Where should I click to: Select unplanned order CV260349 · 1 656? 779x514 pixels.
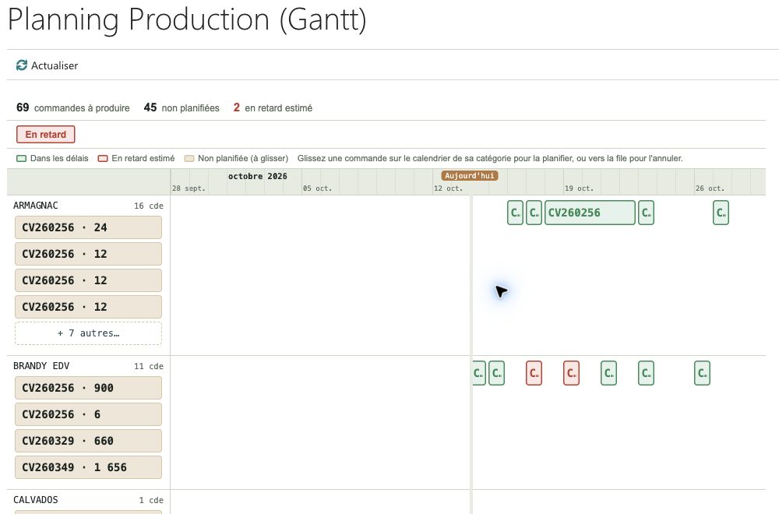coord(89,467)
